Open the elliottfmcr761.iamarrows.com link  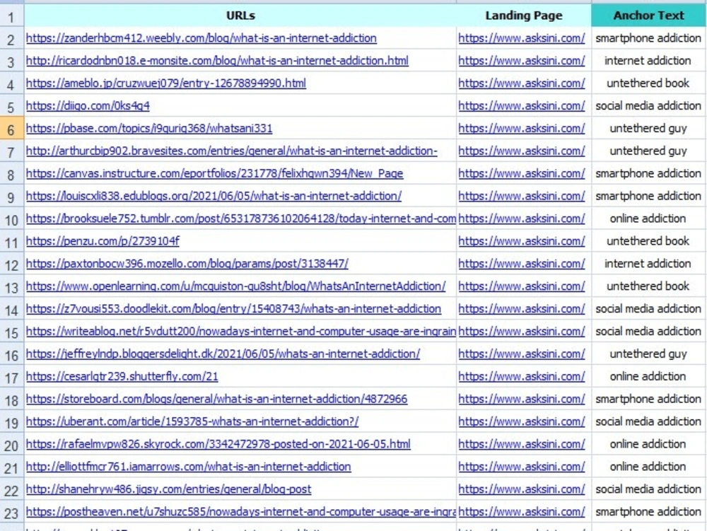tap(189, 467)
